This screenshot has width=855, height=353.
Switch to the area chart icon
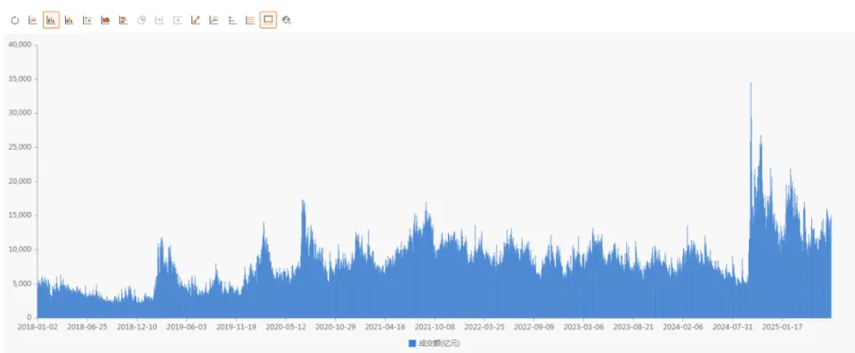click(106, 21)
